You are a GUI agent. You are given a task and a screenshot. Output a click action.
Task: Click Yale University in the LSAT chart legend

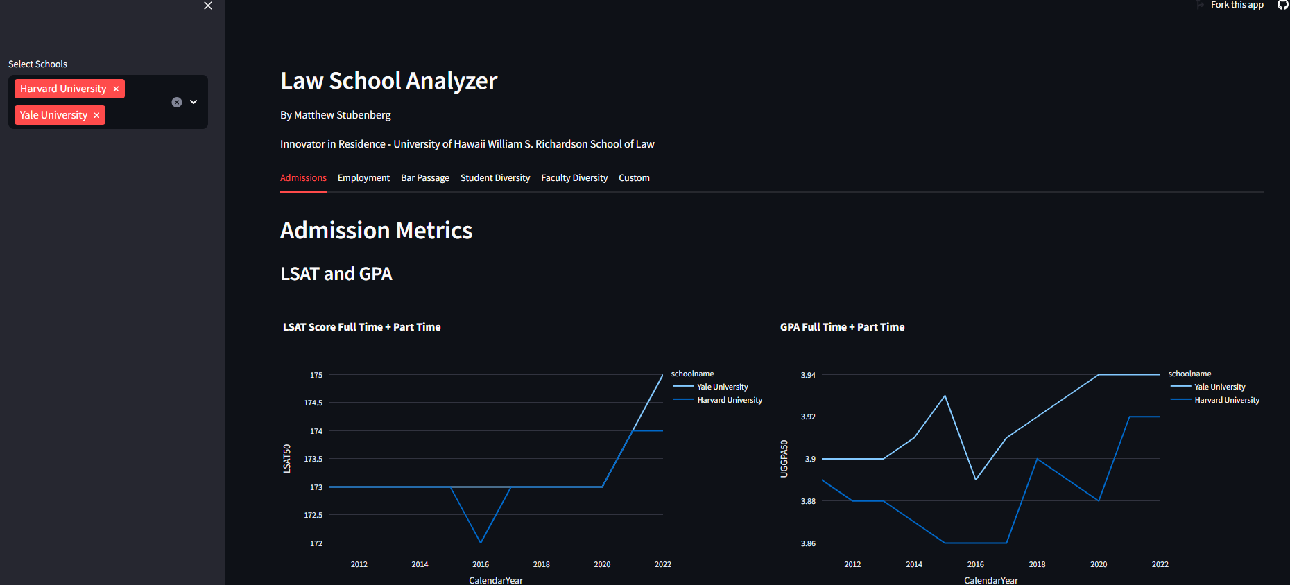point(722,387)
